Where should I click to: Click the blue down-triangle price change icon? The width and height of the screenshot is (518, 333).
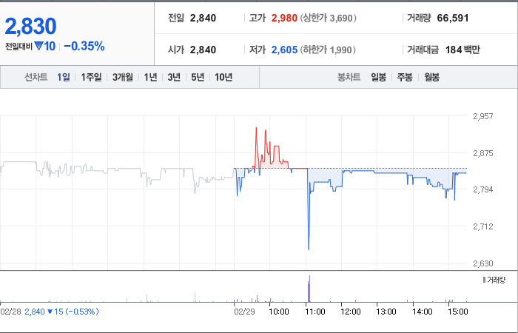tap(38, 46)
